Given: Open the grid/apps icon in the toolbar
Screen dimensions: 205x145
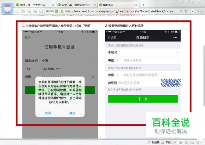Looking at the screenshot, I should (x=41, y=11).
